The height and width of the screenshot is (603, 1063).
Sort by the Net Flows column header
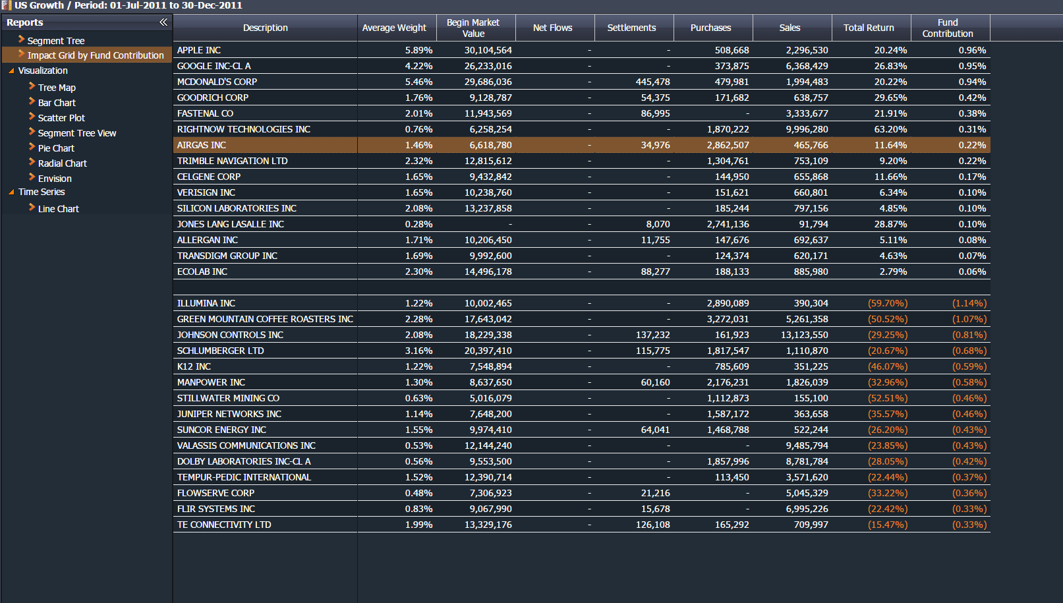(556, 28)
